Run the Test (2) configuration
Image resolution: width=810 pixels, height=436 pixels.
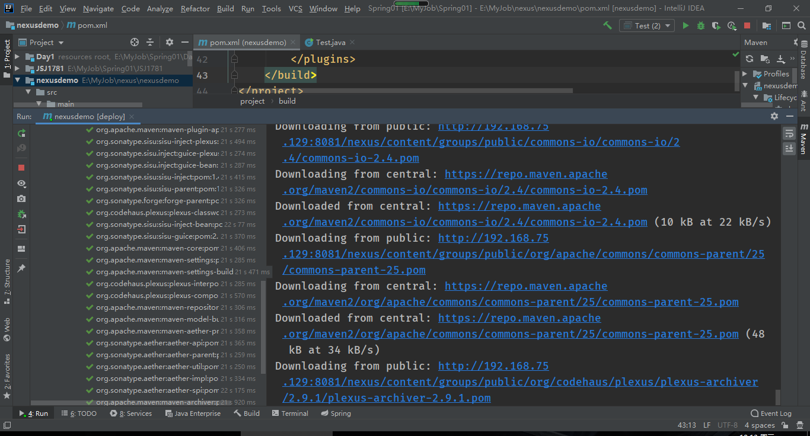coord(685,25)
